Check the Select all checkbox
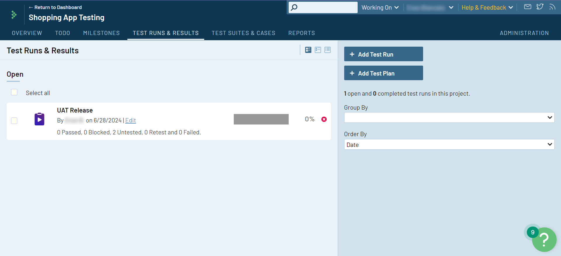This screenshot has width=561, height=256. [14, 92]
